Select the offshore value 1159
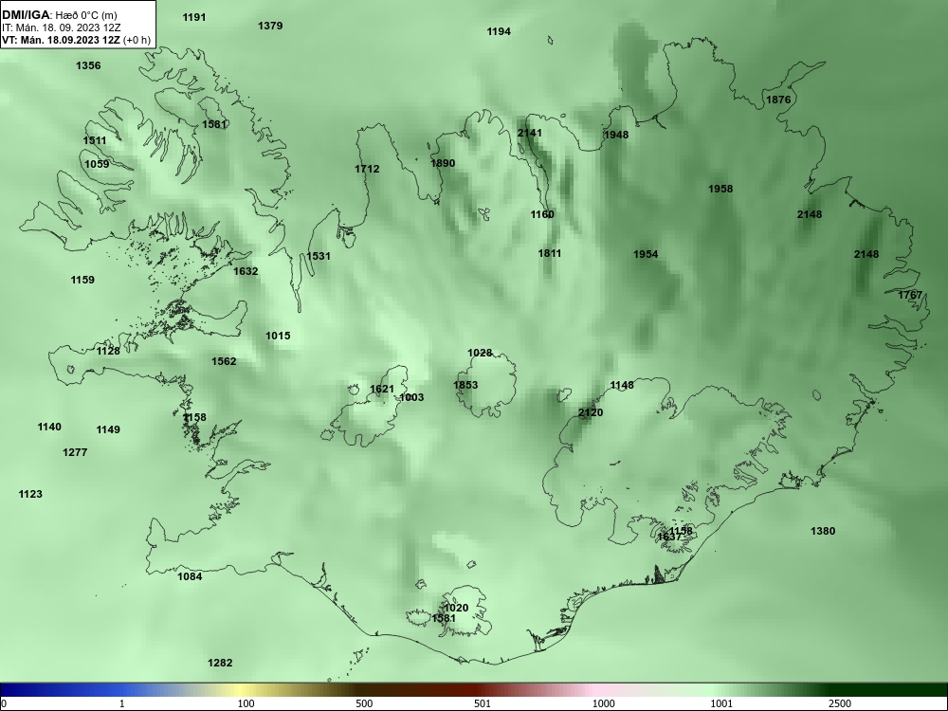The width and height of the screenshot is (948, 711). [x=82, y=280]
